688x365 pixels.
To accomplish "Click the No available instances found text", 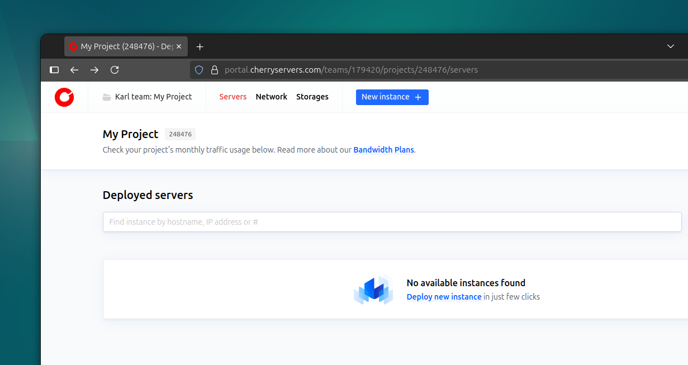I will click(x=466, y=283).
